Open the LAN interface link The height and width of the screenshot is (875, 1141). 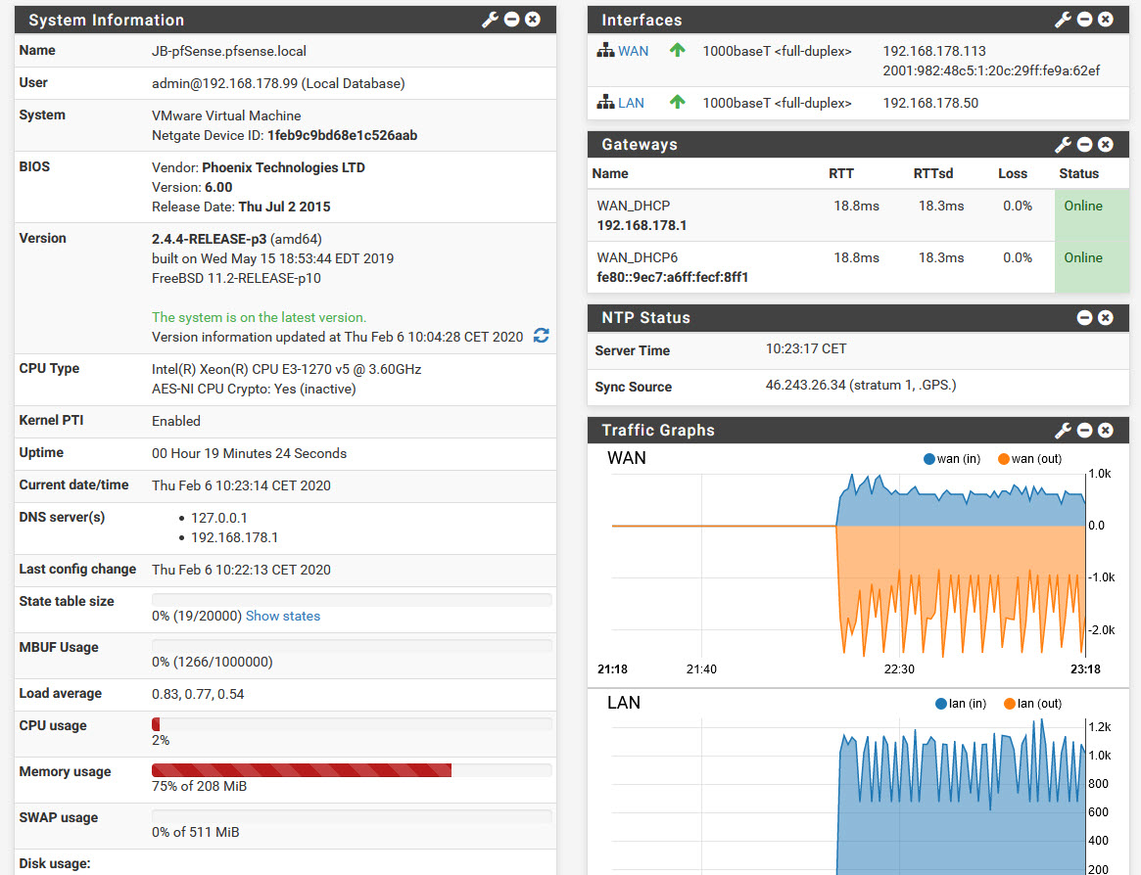[631, 103]
